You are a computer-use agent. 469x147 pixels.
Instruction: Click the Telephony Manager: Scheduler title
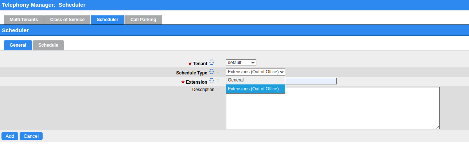point(44,5)
